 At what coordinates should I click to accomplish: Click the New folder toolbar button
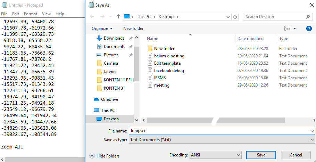[x=133, y=29]
